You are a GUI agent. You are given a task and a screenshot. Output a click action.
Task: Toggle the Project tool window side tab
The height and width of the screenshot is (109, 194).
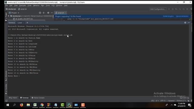coord(6,17)
